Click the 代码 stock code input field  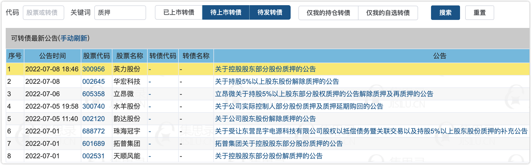pos(43,13)
